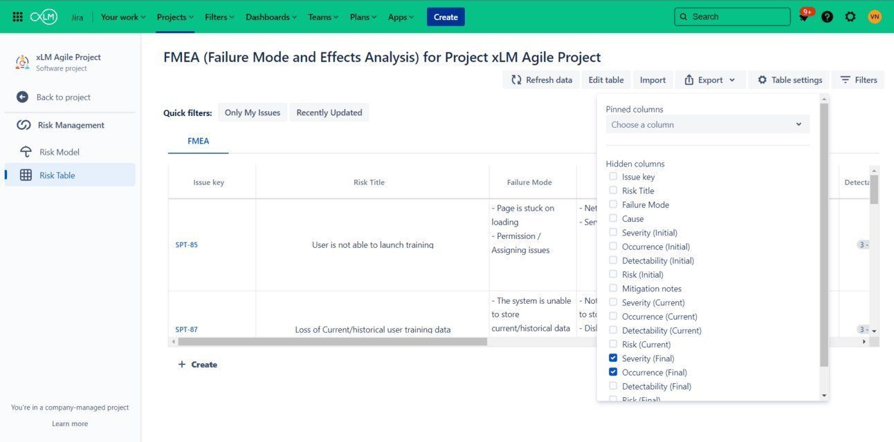Check the Risk Title hidden column box
The height and width of the screenshot is (442, 894).
pos(613,190)
